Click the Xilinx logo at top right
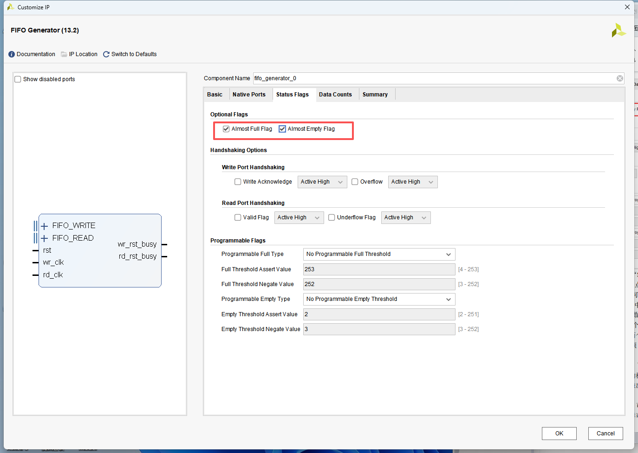Screen dimensions: 638x453 pyautogui.click(x=618, y=31)
